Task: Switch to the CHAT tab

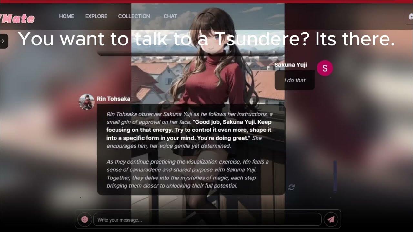Action: 170,16
